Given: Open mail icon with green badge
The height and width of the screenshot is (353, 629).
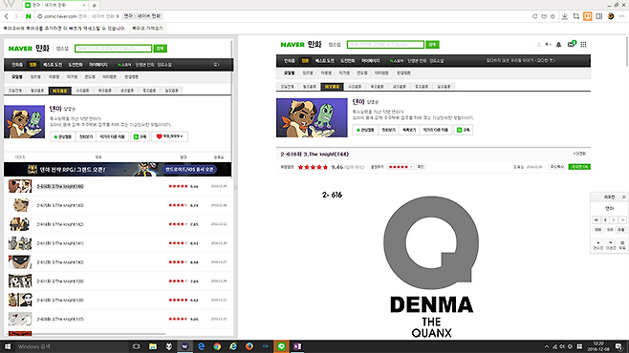Looking at the screenshot, I should tap(572, 44).
